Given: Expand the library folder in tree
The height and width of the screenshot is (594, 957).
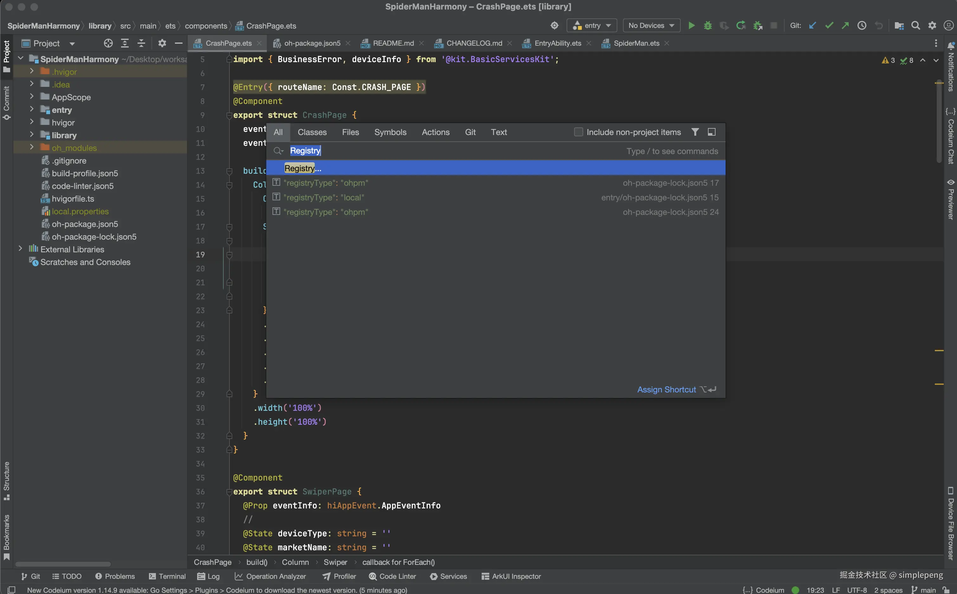Looking at the screenshot, I should [31, 135].
